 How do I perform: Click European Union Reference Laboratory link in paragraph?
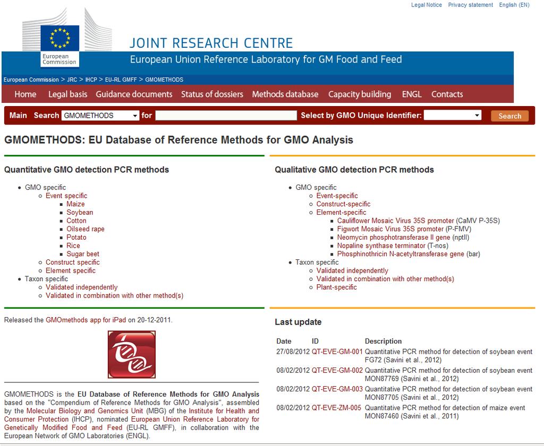coord(132,423)
